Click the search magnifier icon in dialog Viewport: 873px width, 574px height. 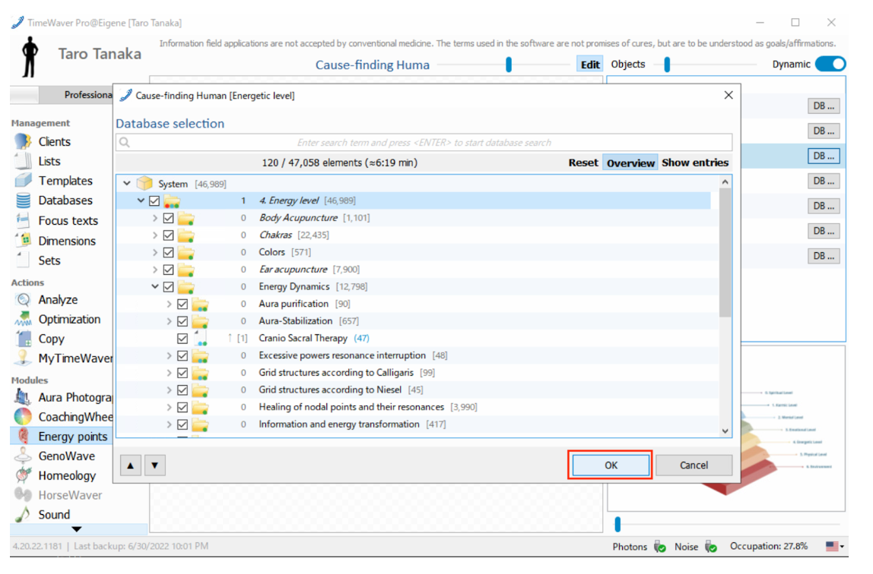coord(125,143)
